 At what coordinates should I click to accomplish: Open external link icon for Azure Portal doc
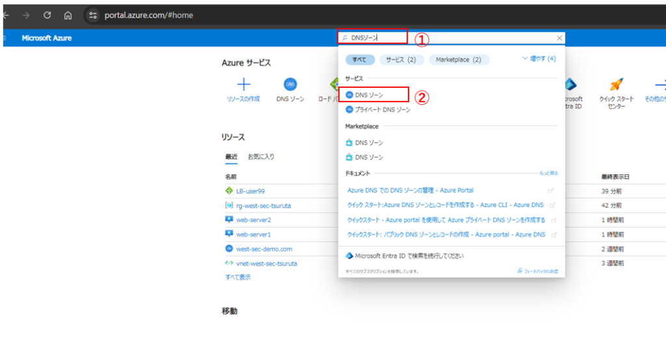click(x=551, y=191)
